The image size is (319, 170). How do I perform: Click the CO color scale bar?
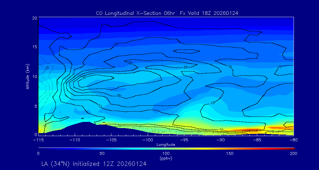tap(166, 149)
